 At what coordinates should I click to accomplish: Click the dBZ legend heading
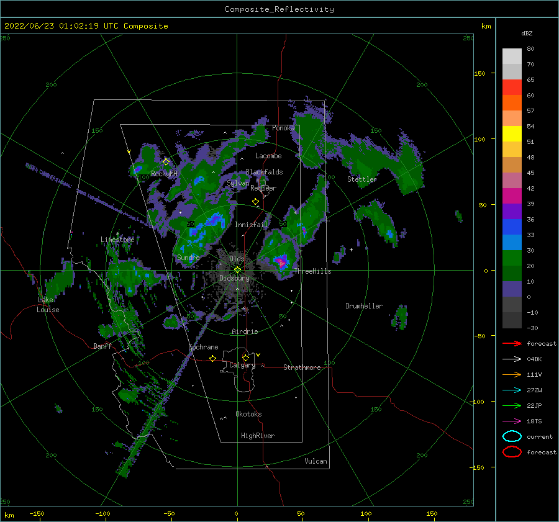pyautogui.click(x=527, y=33)
